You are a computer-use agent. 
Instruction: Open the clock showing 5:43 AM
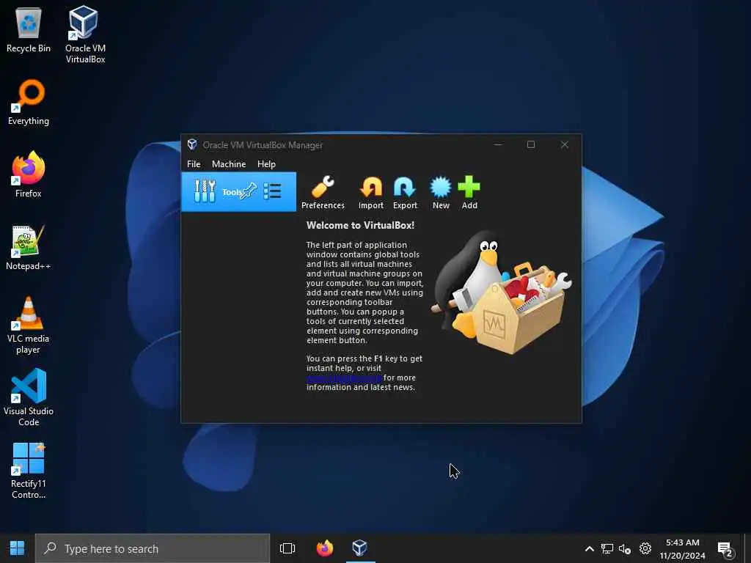(x=683, y=548)
